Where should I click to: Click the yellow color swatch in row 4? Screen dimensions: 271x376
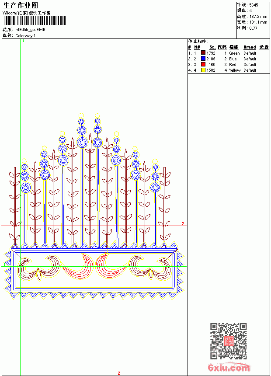pyautogui.click(x=203, y=70)
